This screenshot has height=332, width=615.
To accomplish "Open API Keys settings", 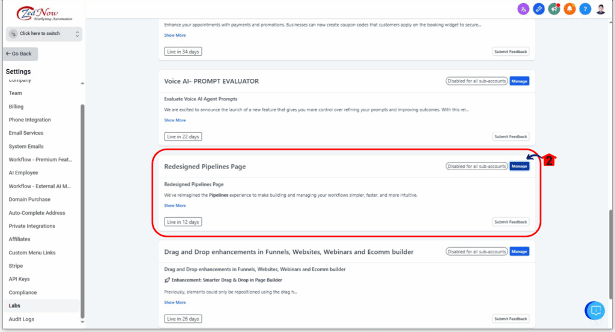I will point(19,279).
